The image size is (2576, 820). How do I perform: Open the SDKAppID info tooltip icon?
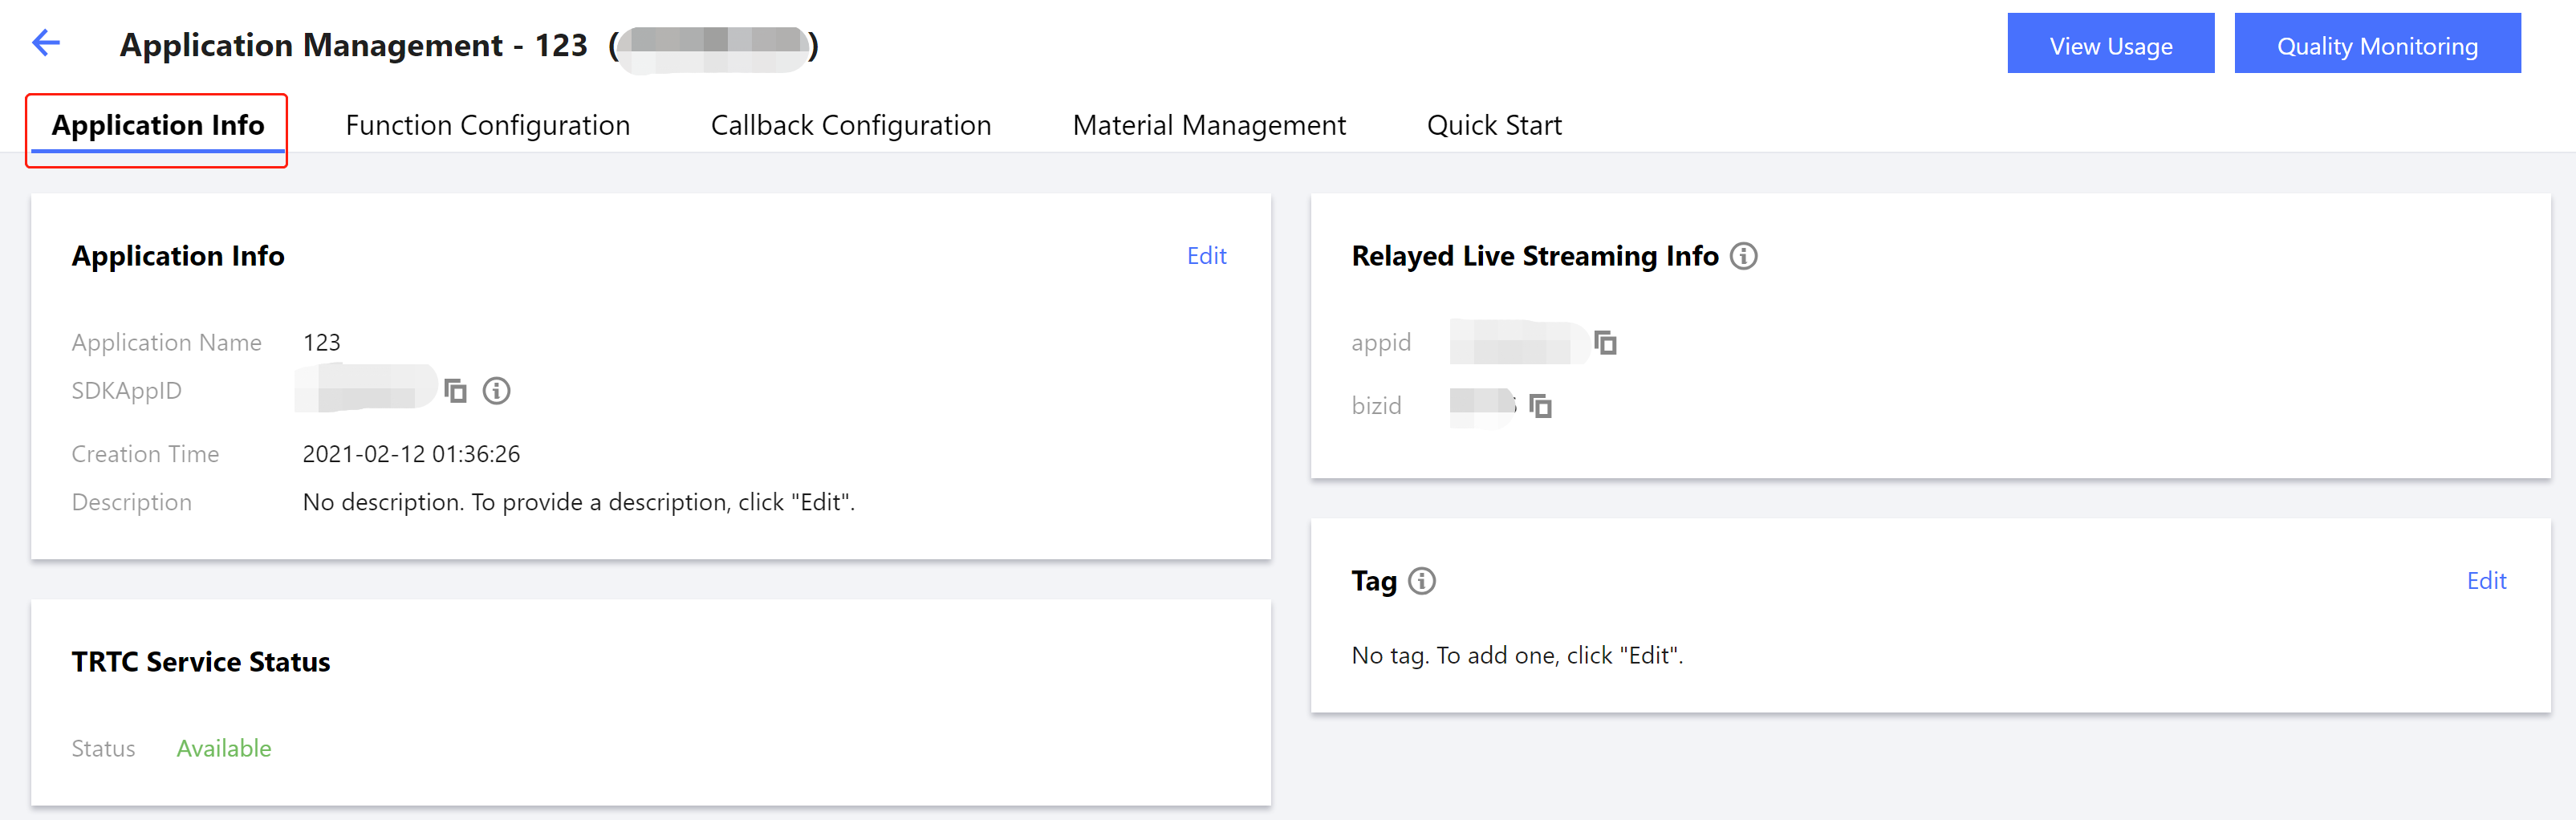coord(496,390)
